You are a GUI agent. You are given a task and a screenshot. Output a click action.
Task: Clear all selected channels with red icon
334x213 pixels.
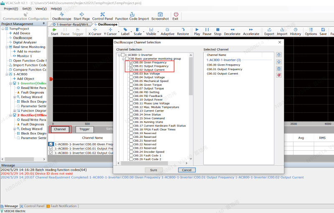[x=279, y=75]
